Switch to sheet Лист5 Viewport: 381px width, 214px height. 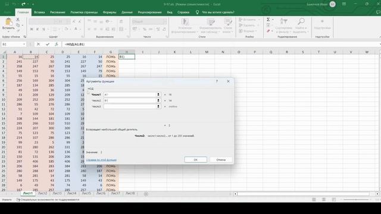[x=86, y=193]
